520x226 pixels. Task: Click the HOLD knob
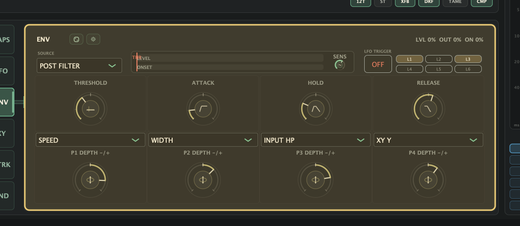(x=316, y=109)
